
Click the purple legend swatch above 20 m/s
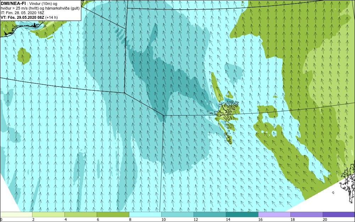click(339, 215)
